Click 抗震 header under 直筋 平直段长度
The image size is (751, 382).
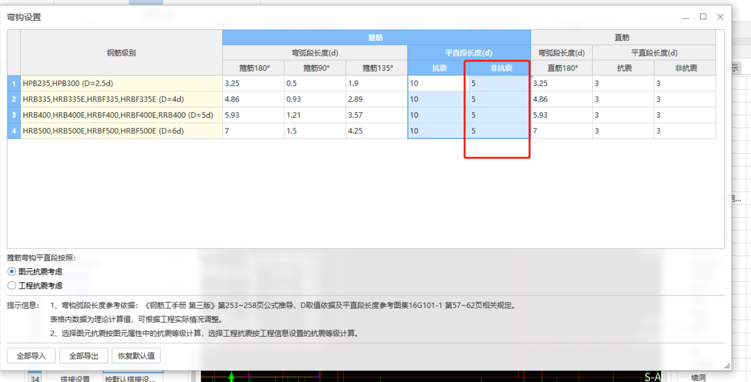coord(624,68)
